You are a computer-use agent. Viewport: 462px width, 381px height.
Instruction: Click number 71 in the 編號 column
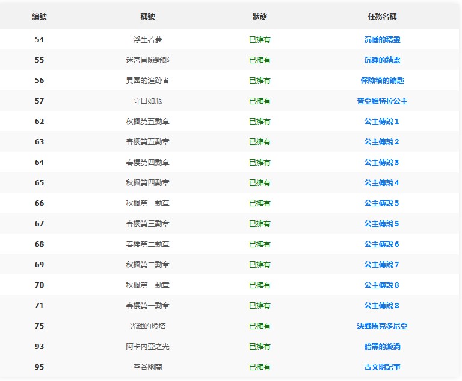[x=40, y=306]
